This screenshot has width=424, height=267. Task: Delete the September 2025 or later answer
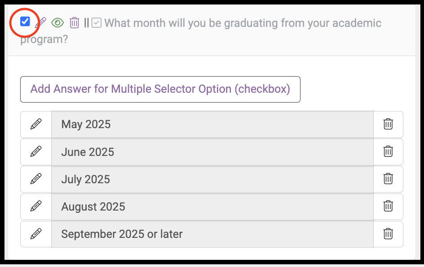[388, 234]
